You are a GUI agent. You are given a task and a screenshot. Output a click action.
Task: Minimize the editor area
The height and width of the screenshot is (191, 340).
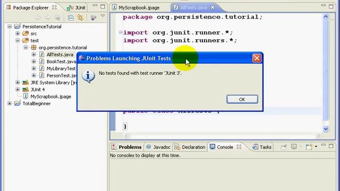[323, 5]
